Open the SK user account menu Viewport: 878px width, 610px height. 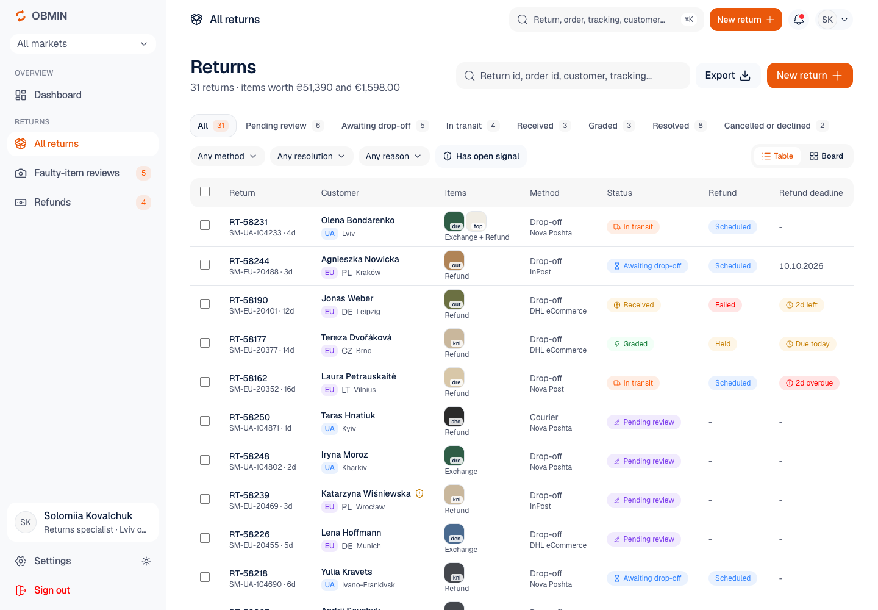834,20
